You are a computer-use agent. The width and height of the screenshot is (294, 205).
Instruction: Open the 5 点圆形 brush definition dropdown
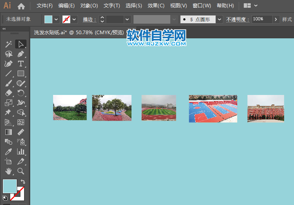219,19
